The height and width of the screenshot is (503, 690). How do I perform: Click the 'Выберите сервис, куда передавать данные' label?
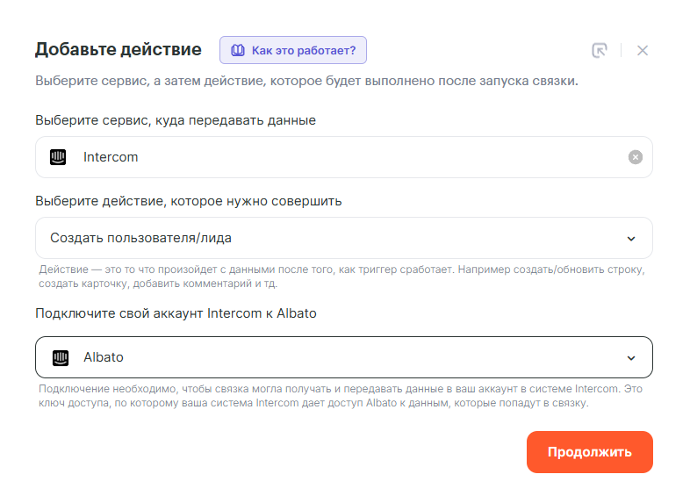tap(176, 120)
